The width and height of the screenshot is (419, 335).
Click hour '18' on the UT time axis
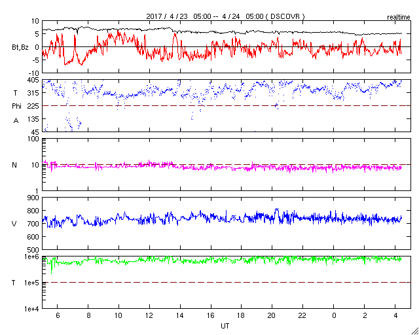pos(242,315)
